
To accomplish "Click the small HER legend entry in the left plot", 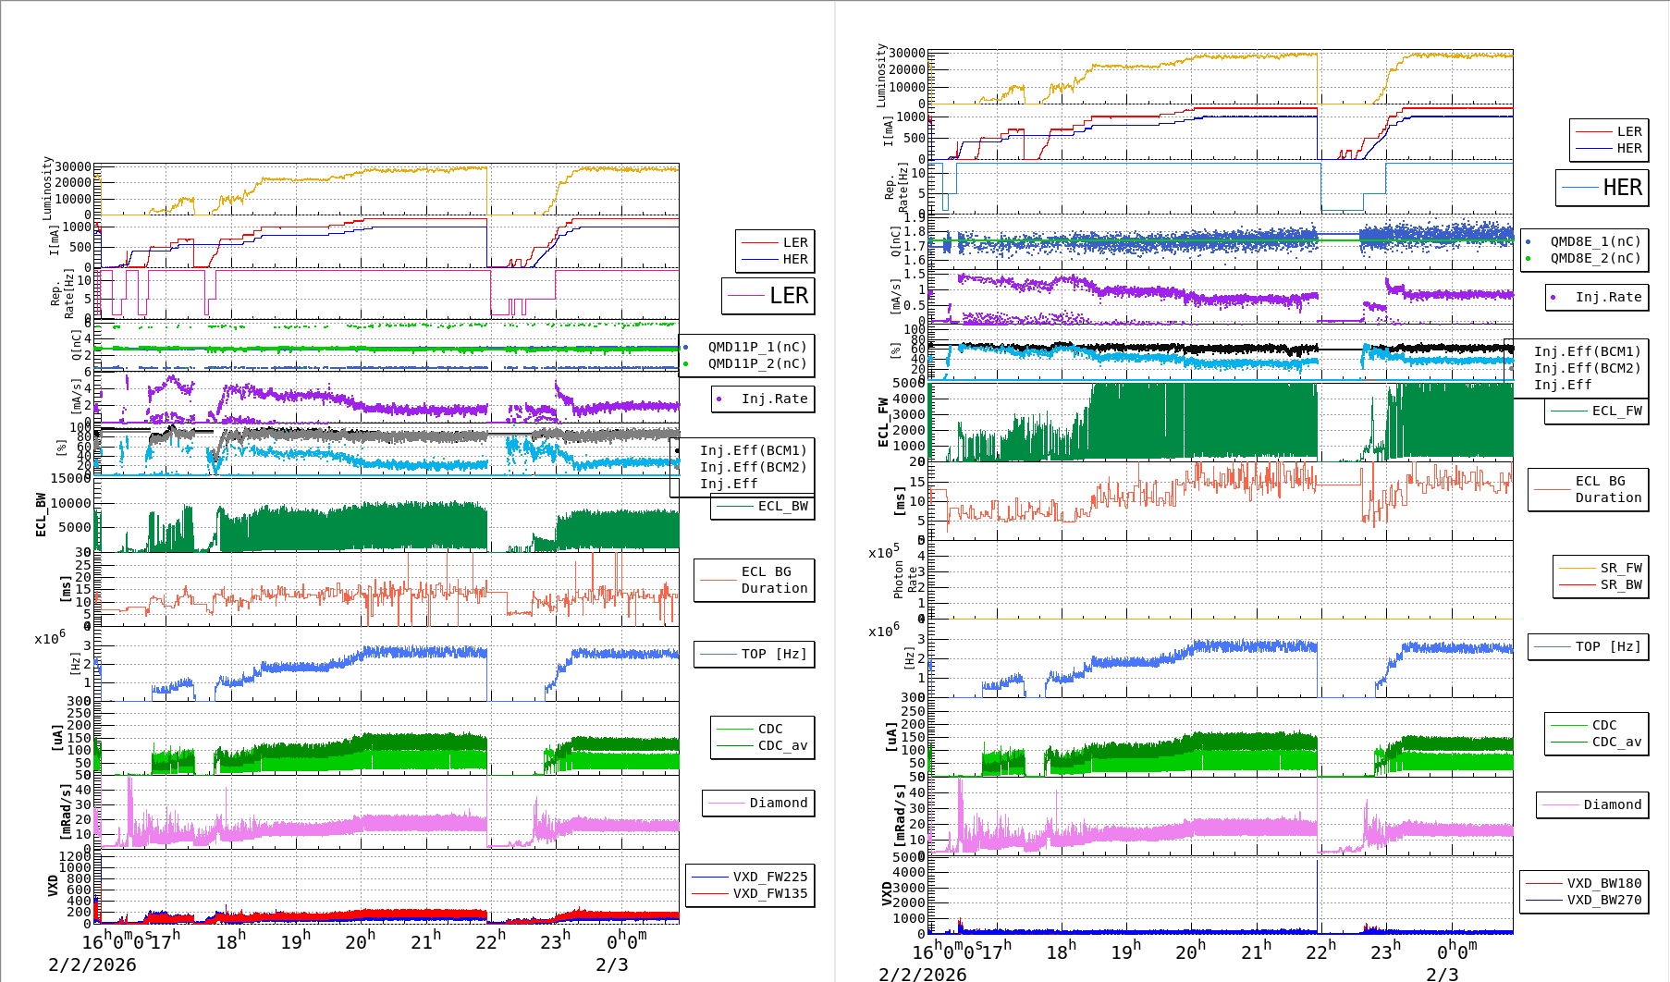I will pyautogui.click(x=795, y=259).
